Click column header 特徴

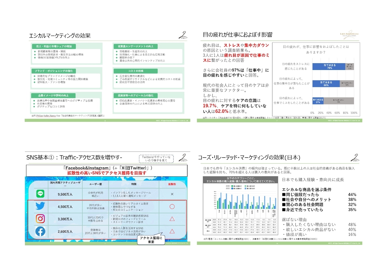[x=134, y=184]
